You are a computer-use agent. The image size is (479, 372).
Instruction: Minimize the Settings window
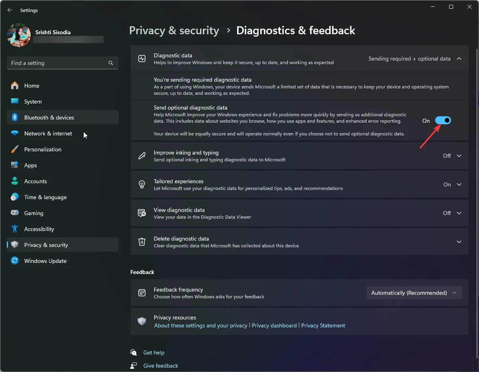(x=432, y=7)
